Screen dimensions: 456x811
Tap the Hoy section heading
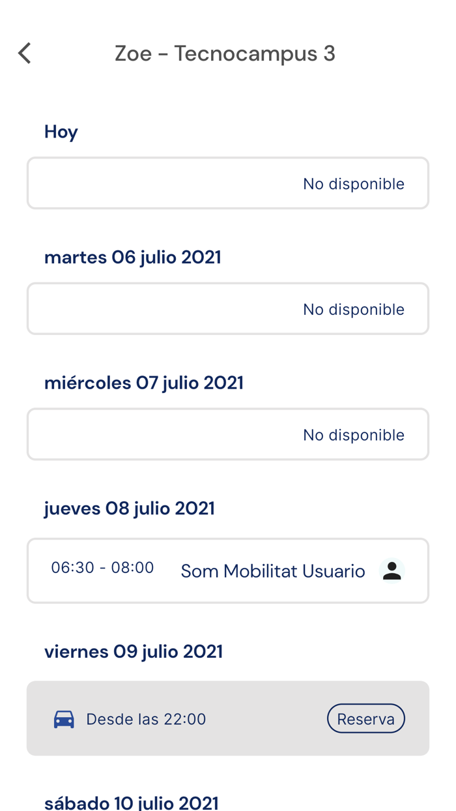pos(61,131)
